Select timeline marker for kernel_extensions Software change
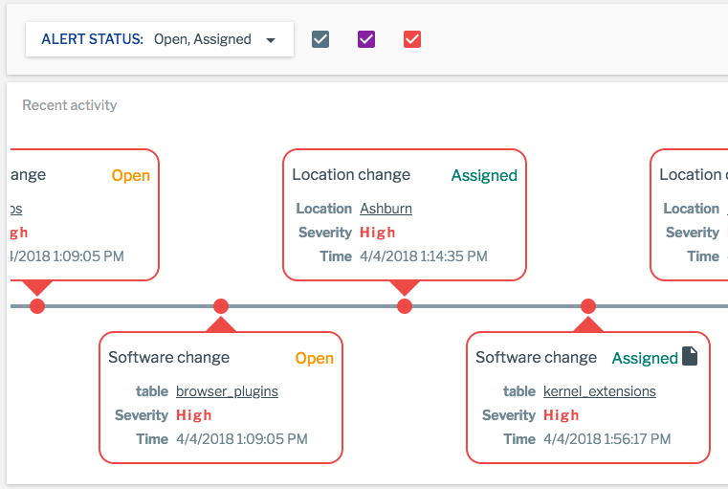This screenshot has width=728, height=489. (x=588, y=306)
